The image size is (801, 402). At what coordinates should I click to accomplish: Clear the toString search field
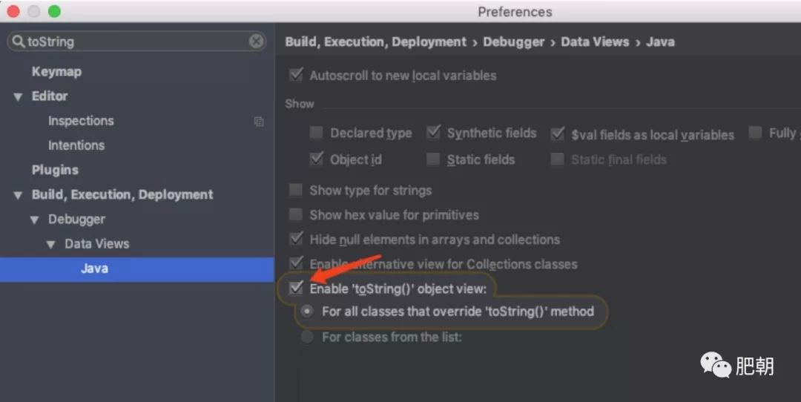(256, 42)
